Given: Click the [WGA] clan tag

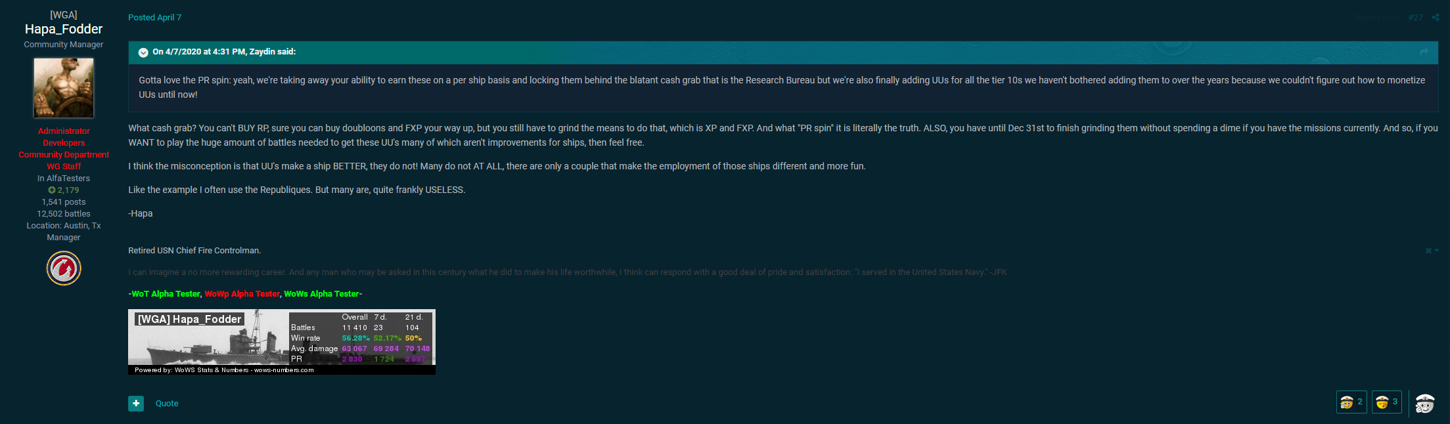Looking at the screenshot, I should [x=64, y=14].
